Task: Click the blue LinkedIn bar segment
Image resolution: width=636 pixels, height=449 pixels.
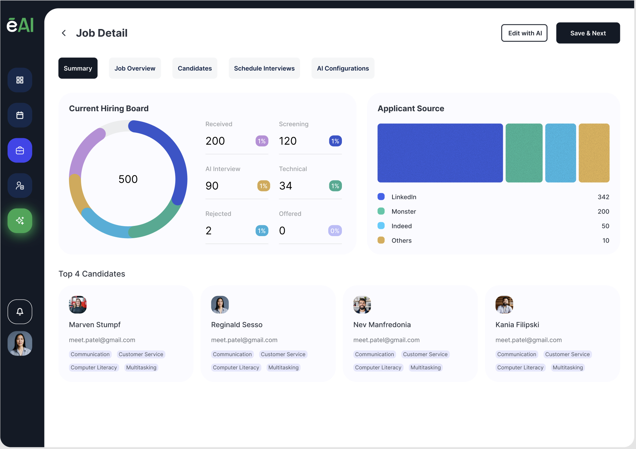Action: point(440,153)
